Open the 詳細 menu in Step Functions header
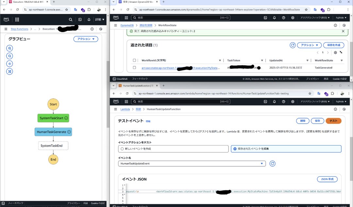353x207 pixels. click(99, 20)
